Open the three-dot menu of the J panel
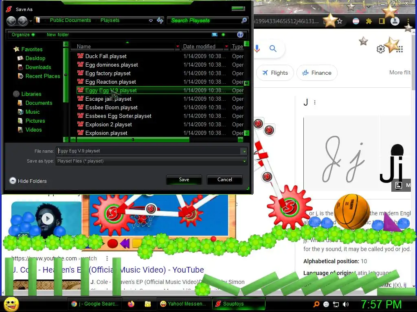The width and height of the screenshot is (417, 312). [315, 102]
